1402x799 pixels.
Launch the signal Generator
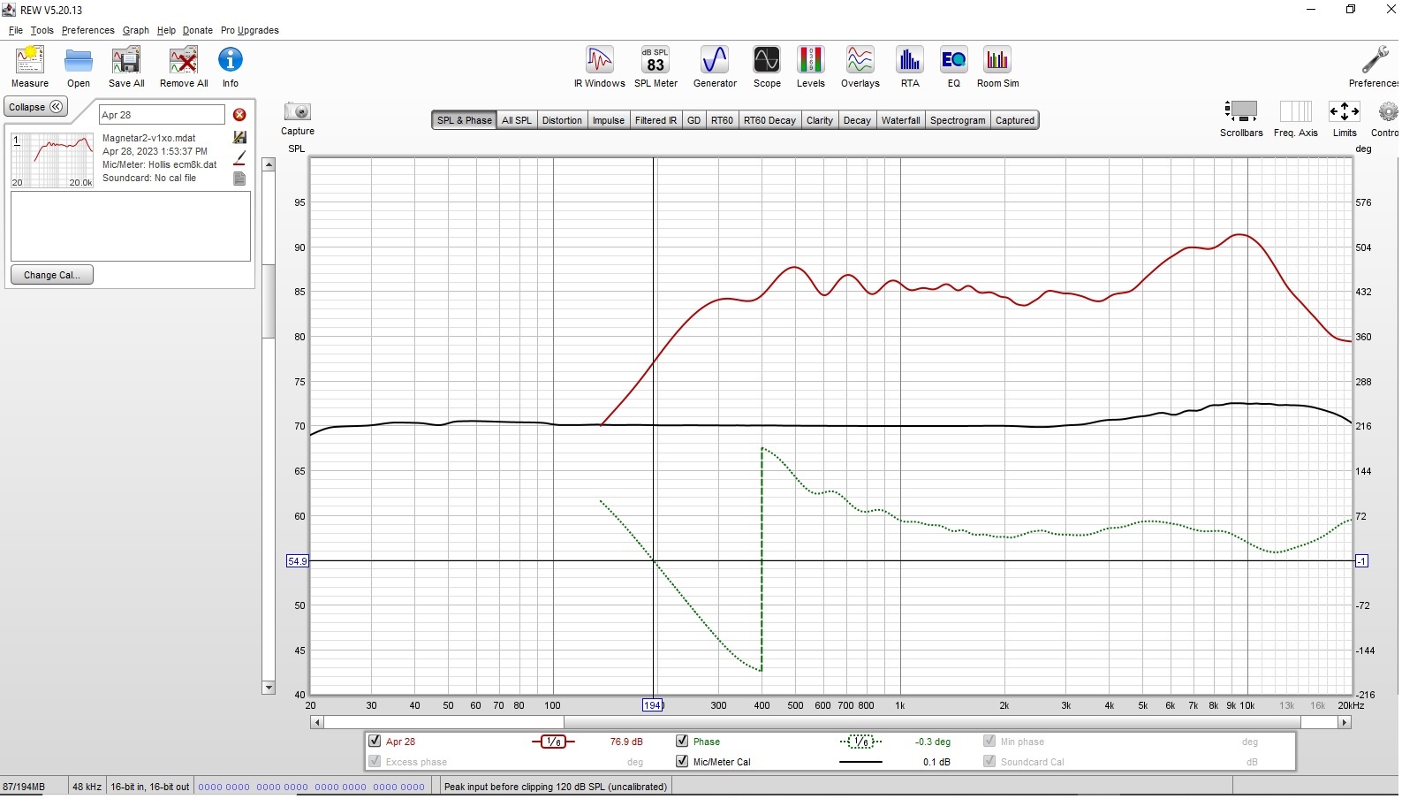point(714,67)
